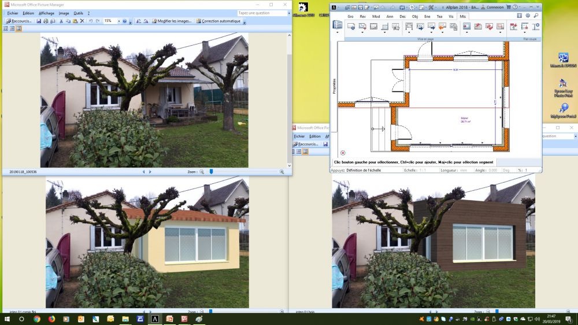Open Allplan settings gear icon
Screen dimensions: 578x325
tap(527, 16)
